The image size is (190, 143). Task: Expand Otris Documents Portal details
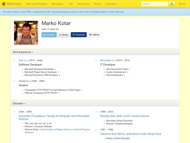click(x=118, y=69)
